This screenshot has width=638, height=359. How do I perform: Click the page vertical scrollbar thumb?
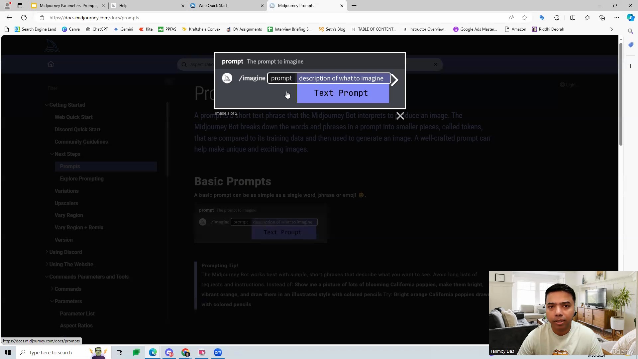point(620,94)
